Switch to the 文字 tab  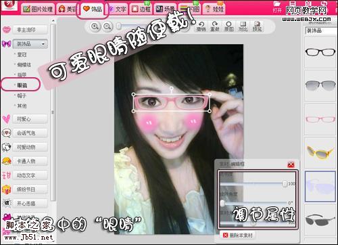[118, 9]
